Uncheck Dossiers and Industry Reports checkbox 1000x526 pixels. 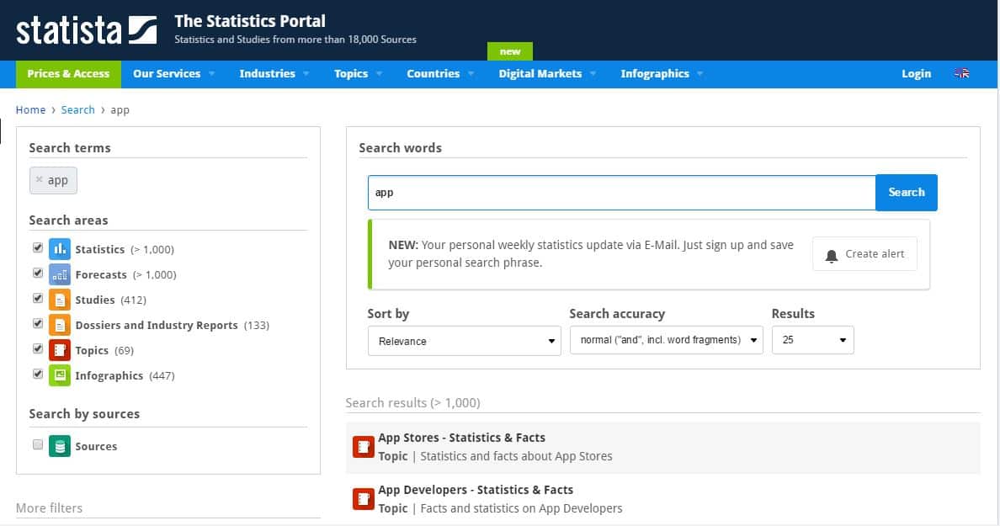click(38, 323)
